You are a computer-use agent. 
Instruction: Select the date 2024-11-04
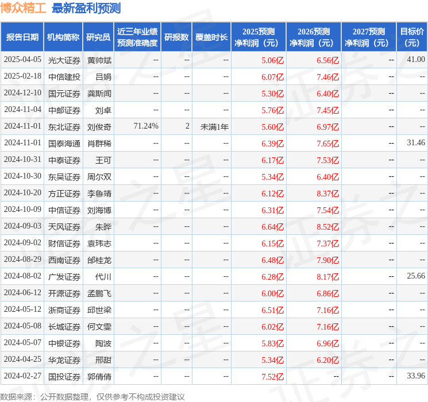pyautogui.click(x=22, y=110)
